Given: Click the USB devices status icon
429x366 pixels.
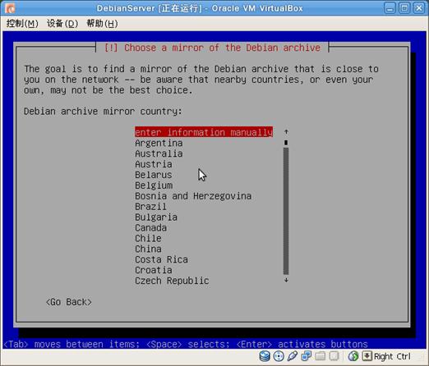Looking at the screenshot, I should click(293, 356).
